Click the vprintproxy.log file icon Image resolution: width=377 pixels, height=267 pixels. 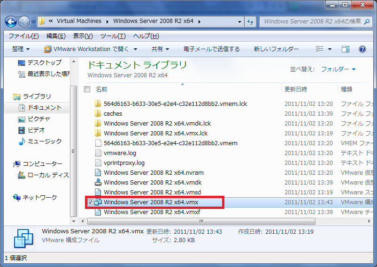[x=98, y=163]
